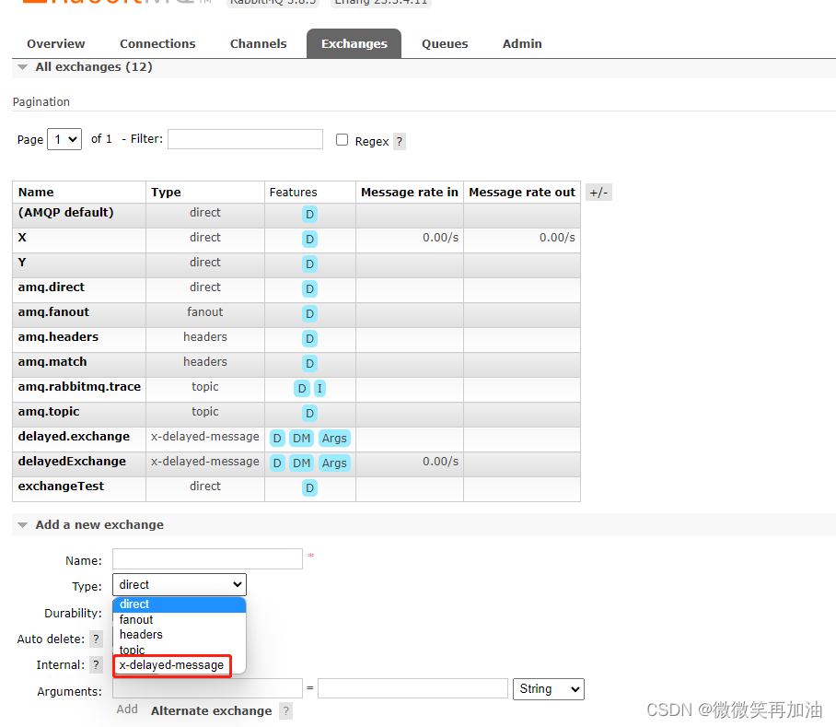The height and width of the screenshot is (727, 836).
Task: Open the amq.direct exchange
Action: tap(52, 287)
